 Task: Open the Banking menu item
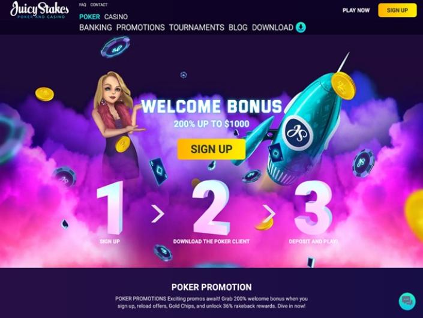(95, 28)
